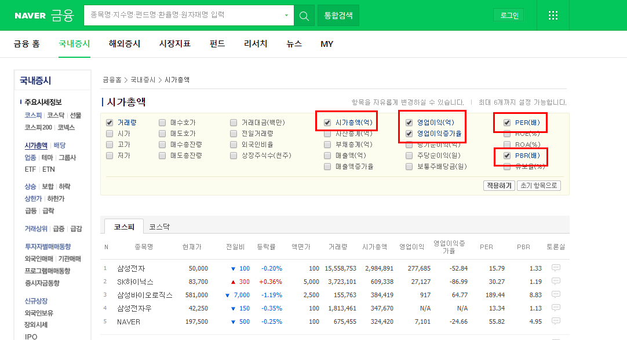Check the 외국인비율 checkbox

[x=234, y=145]
